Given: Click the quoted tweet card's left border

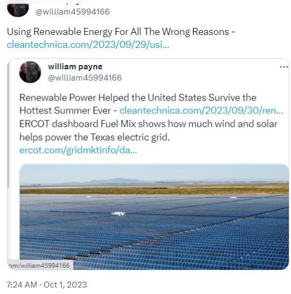Looking at the screenshot, I should 8,124.
